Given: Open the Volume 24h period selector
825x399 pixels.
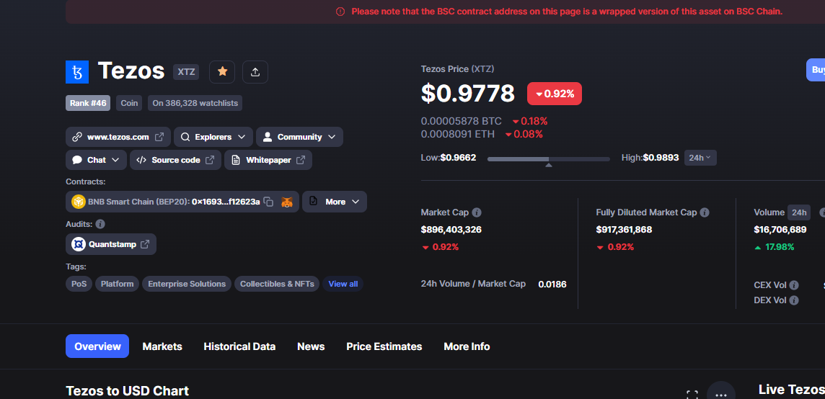Looking at the screenshot, I should point(799,212).
